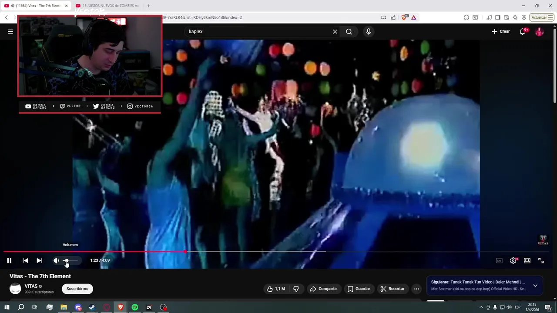The height and width of the screenshot is (313, 557).
Task: Adjust the volume slider handle
Action: click(x=66, y=260)
